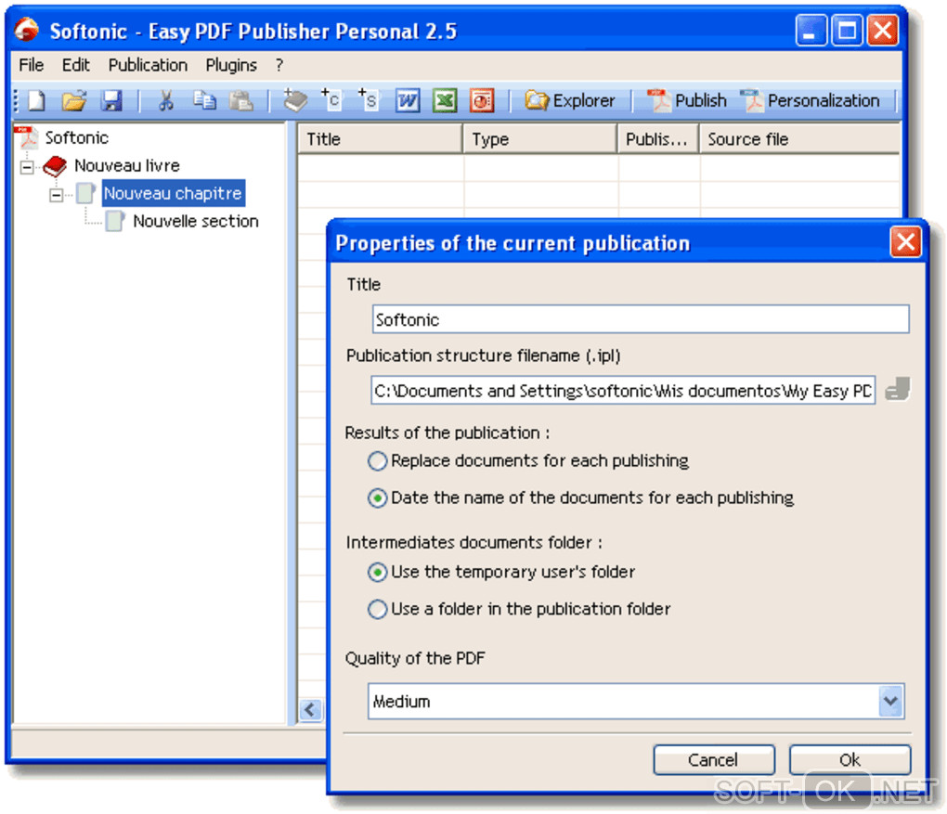Insert a Word document icon
Viewport: 947px width, 814px height.
point(408,101)
